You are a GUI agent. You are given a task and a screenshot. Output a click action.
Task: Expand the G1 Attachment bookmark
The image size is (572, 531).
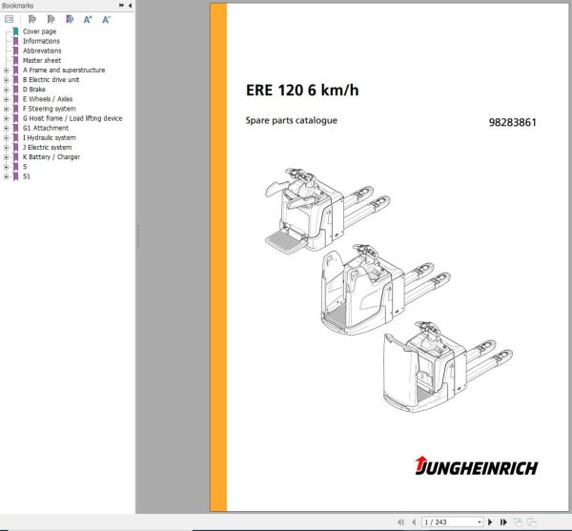[x=6, y=128]
